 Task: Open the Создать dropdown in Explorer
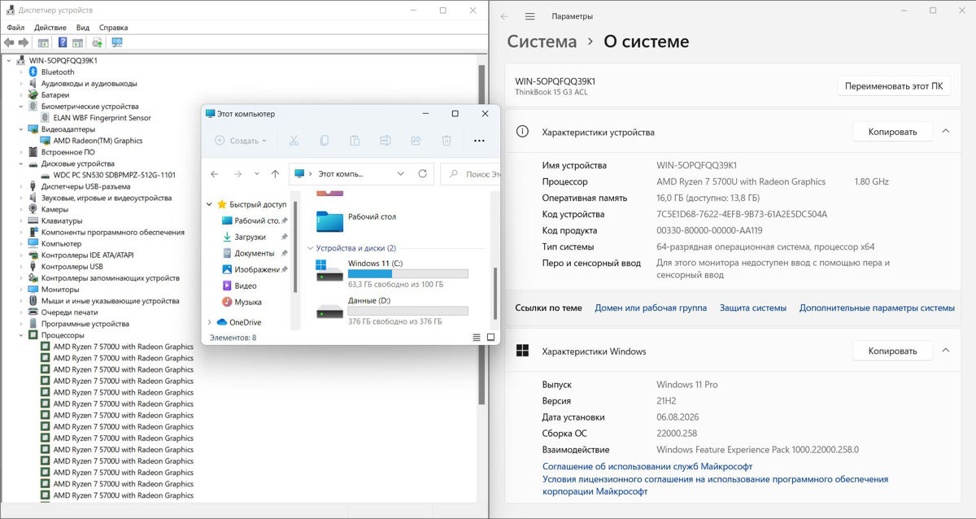241,141
